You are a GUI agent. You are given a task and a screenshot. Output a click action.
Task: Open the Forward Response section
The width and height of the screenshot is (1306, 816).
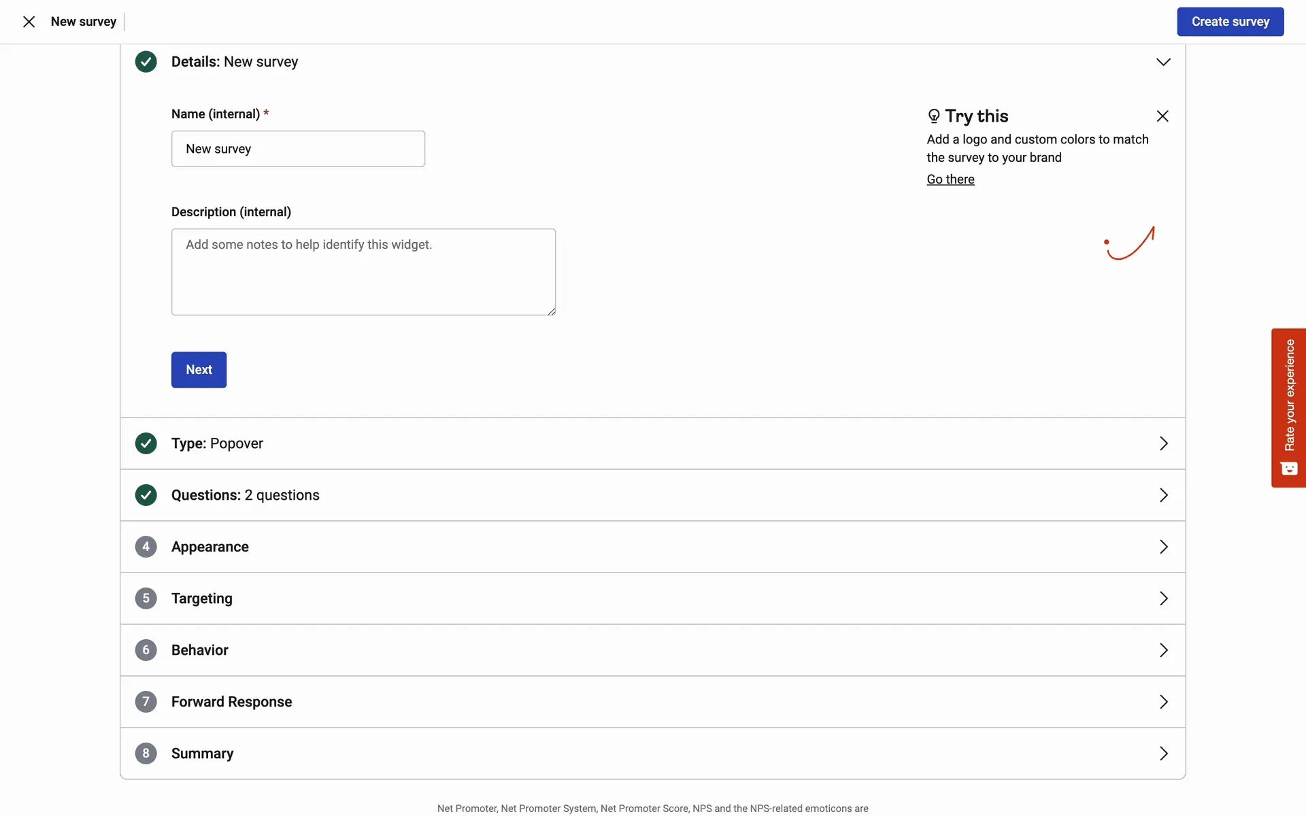(x=1163, y=702)
